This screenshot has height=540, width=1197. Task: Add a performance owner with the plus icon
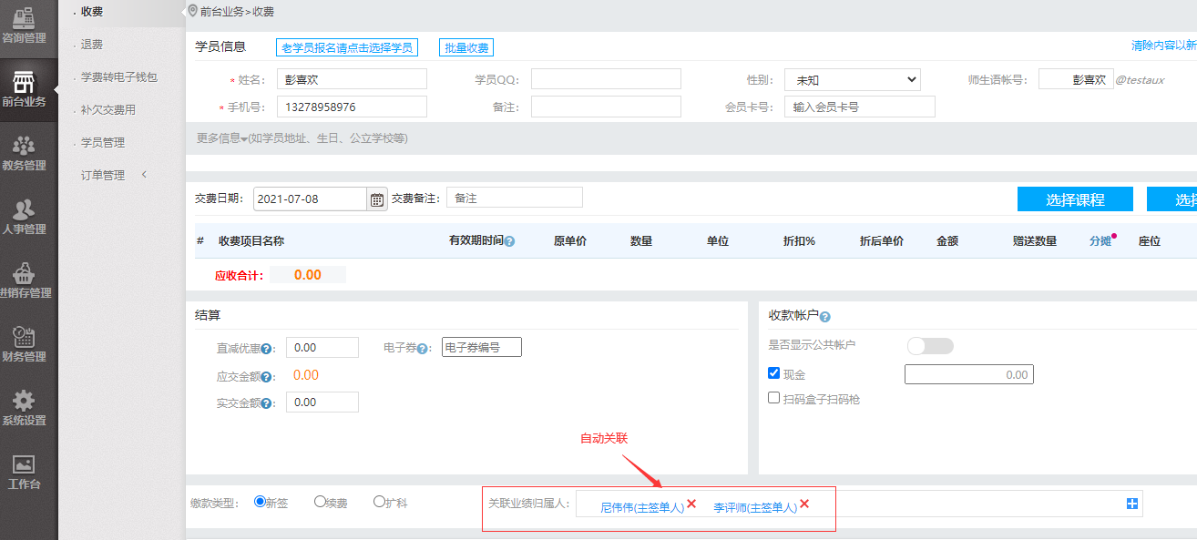point(1132,504)
